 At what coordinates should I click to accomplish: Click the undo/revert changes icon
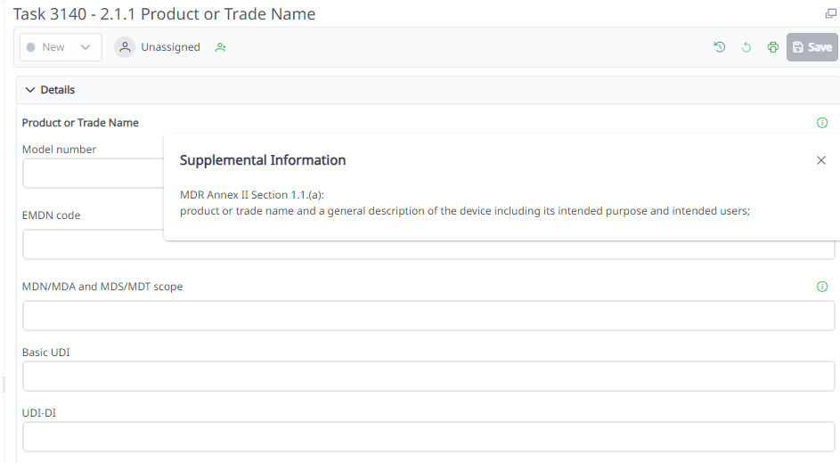point(746,47)
